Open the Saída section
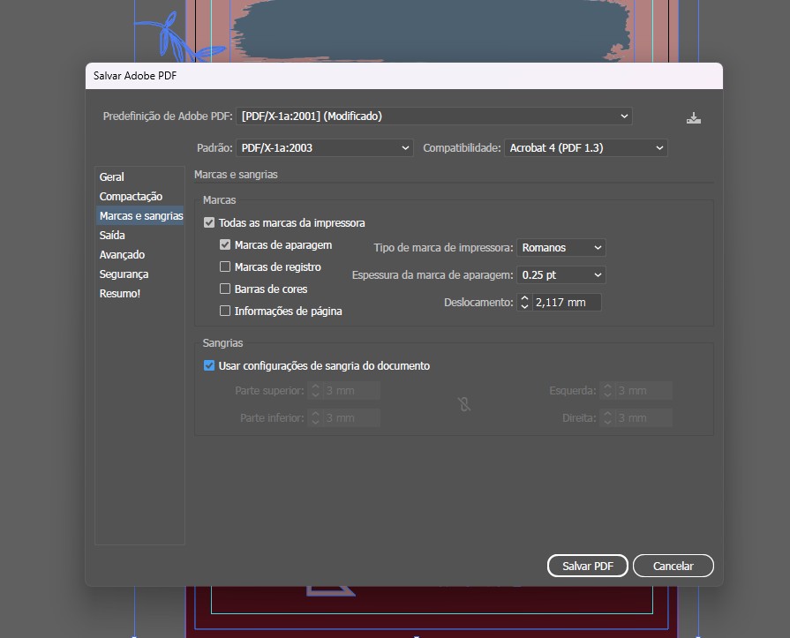The image size is (790, 638). 139,235
